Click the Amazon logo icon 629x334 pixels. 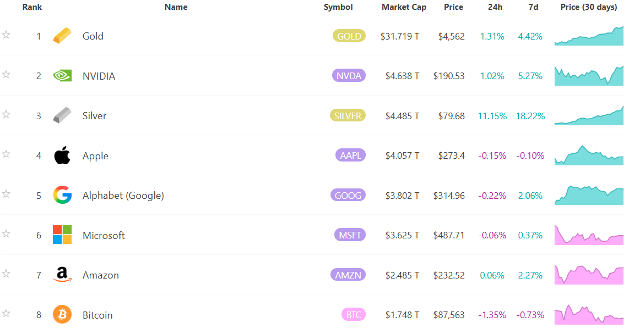pyautogui.click(x=62, y=275)
